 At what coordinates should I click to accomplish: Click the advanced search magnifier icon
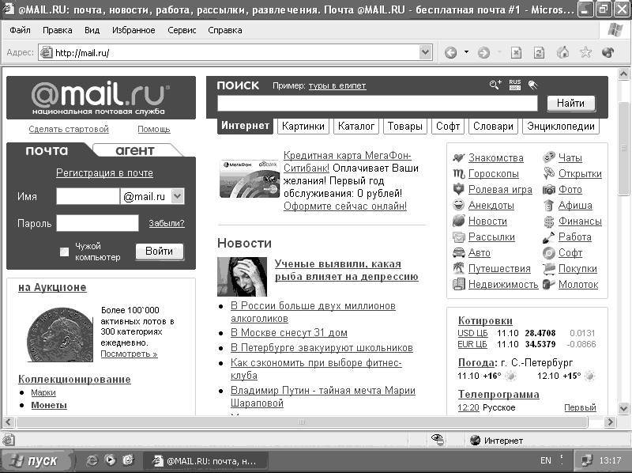click(x=495, y=85)
